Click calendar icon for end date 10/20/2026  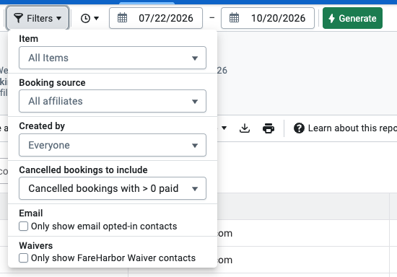point(234,18)
